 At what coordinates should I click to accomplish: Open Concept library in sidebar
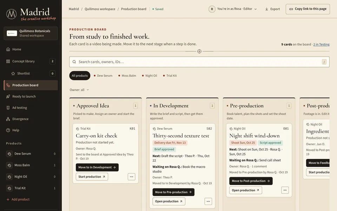pos(31,61)
